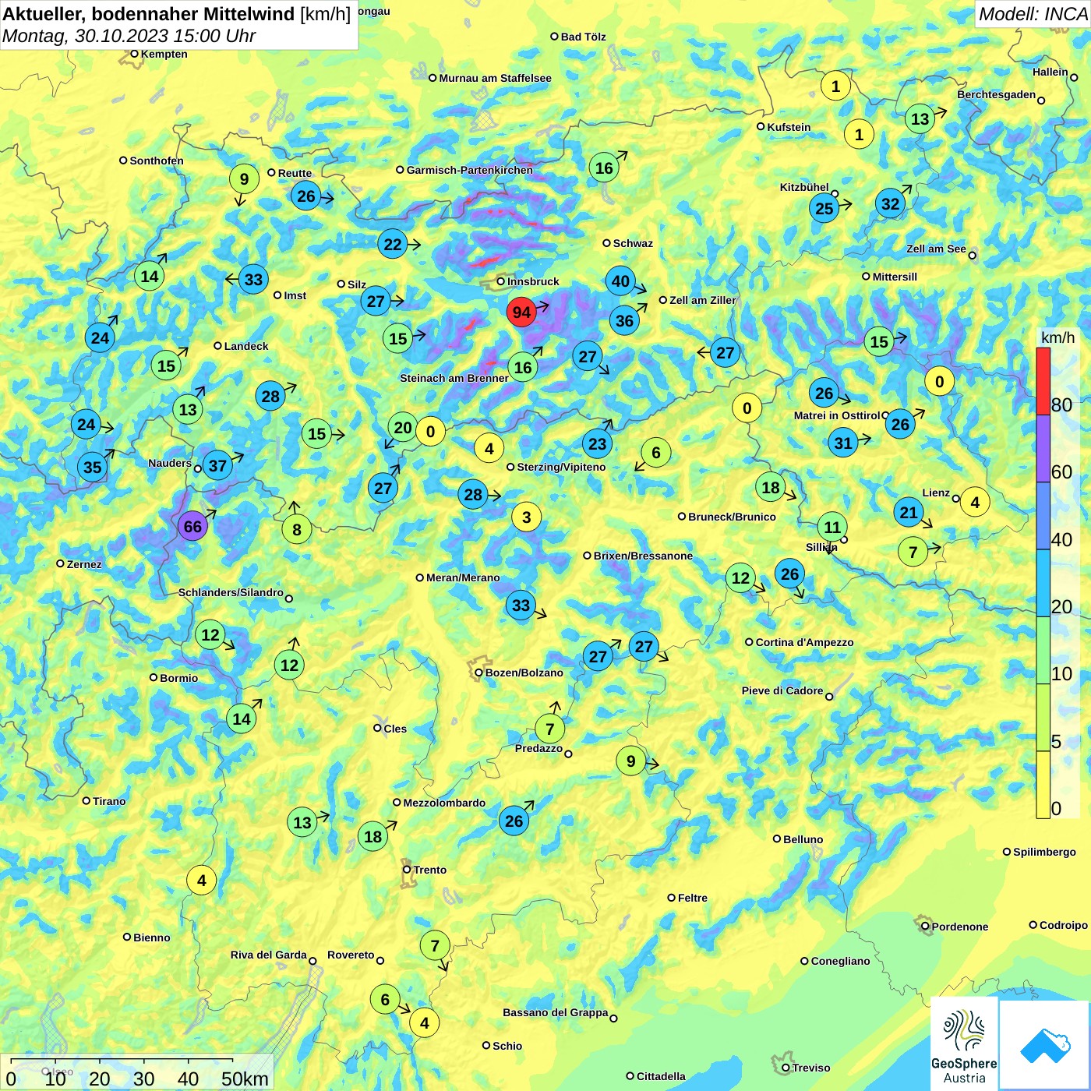1091x1091 pixels.
Task: Click the GeoSphere Austria logo
Action: [x=964, y=1044]
